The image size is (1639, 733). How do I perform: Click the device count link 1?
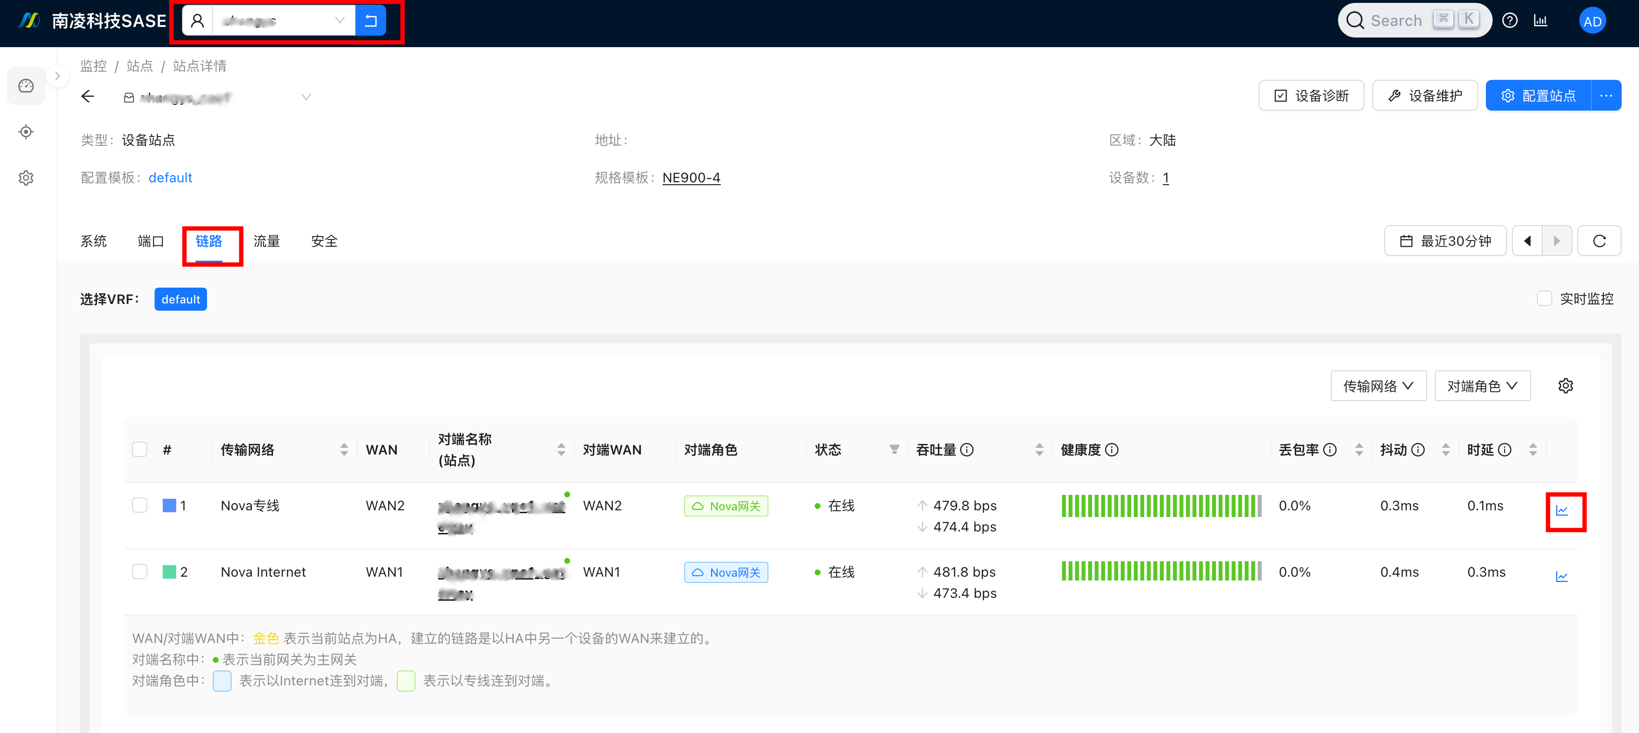1166,178
